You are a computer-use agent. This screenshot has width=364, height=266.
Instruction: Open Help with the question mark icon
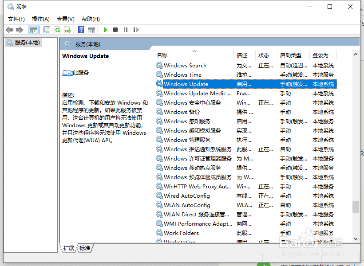click(81, 30)
